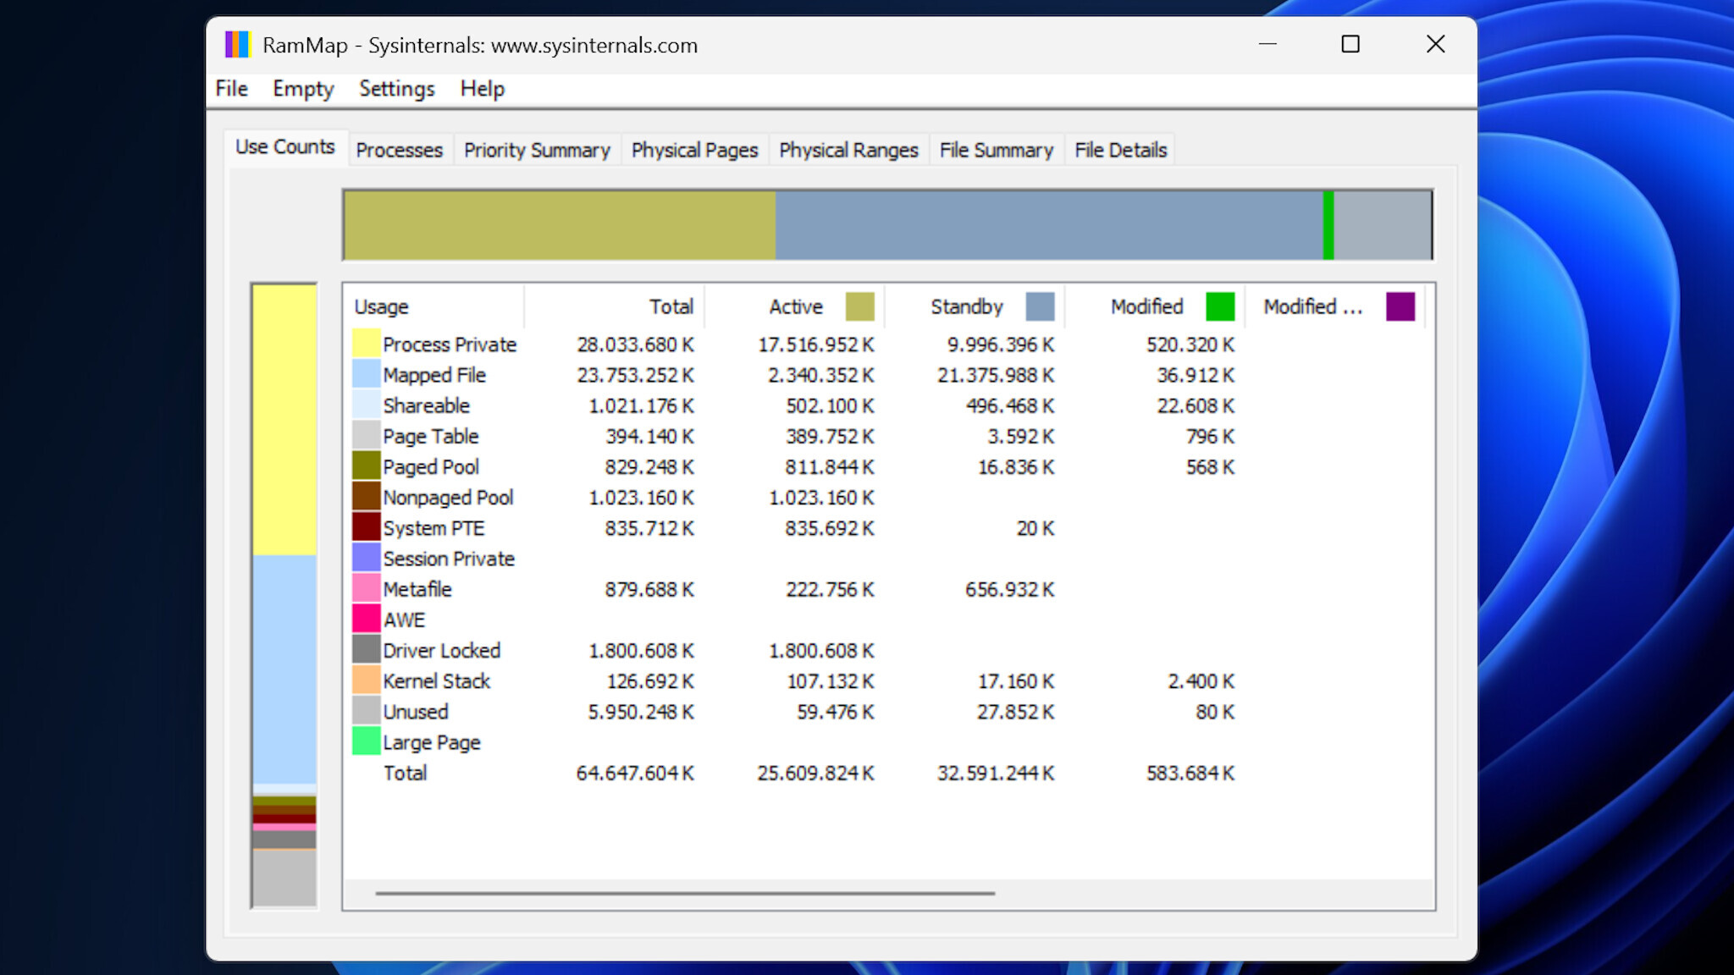
Task: Click the green Large Page swatch
Action: tap(364, 741)
